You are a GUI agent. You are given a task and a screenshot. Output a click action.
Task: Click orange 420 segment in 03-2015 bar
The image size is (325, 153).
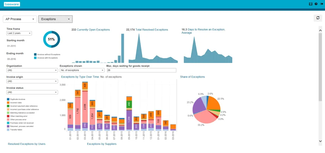[85, 86]
